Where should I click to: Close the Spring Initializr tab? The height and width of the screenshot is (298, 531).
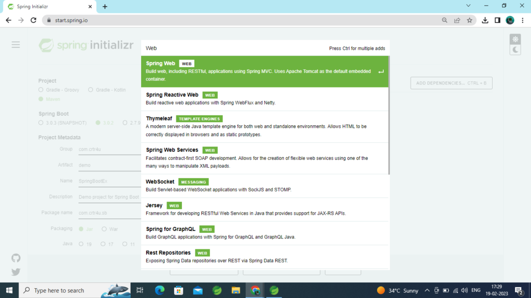coord(90,6)
